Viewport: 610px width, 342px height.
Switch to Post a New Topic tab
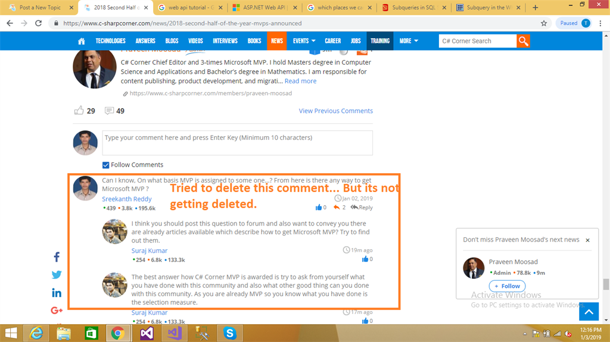[x=41, y=7]
